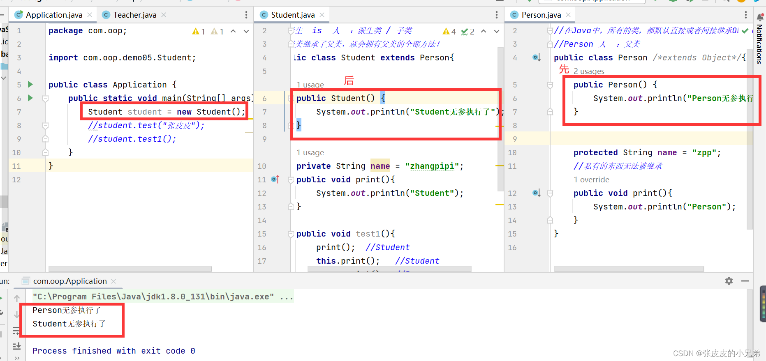Switch to the Teacher.java tab
The height and width of the screenshot is (361, 766).
coord(134,15)
